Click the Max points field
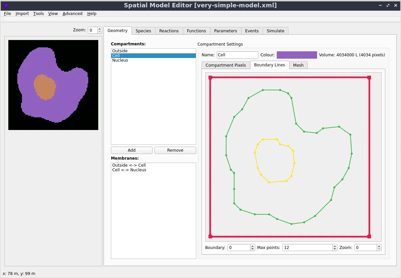The height and width of the screenshot is (278, 401). click(x=307, y=248)
